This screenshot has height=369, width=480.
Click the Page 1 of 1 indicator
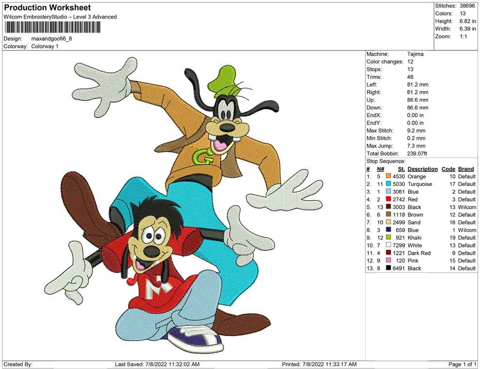(462, 364)
